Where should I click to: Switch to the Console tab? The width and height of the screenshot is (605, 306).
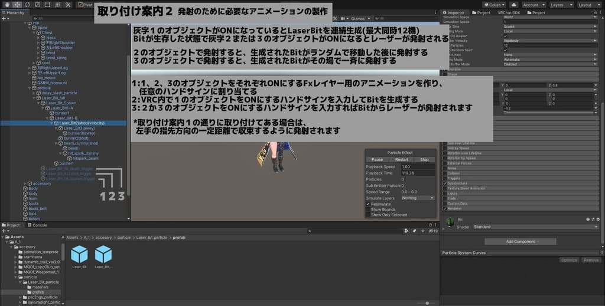coord(40,225)
